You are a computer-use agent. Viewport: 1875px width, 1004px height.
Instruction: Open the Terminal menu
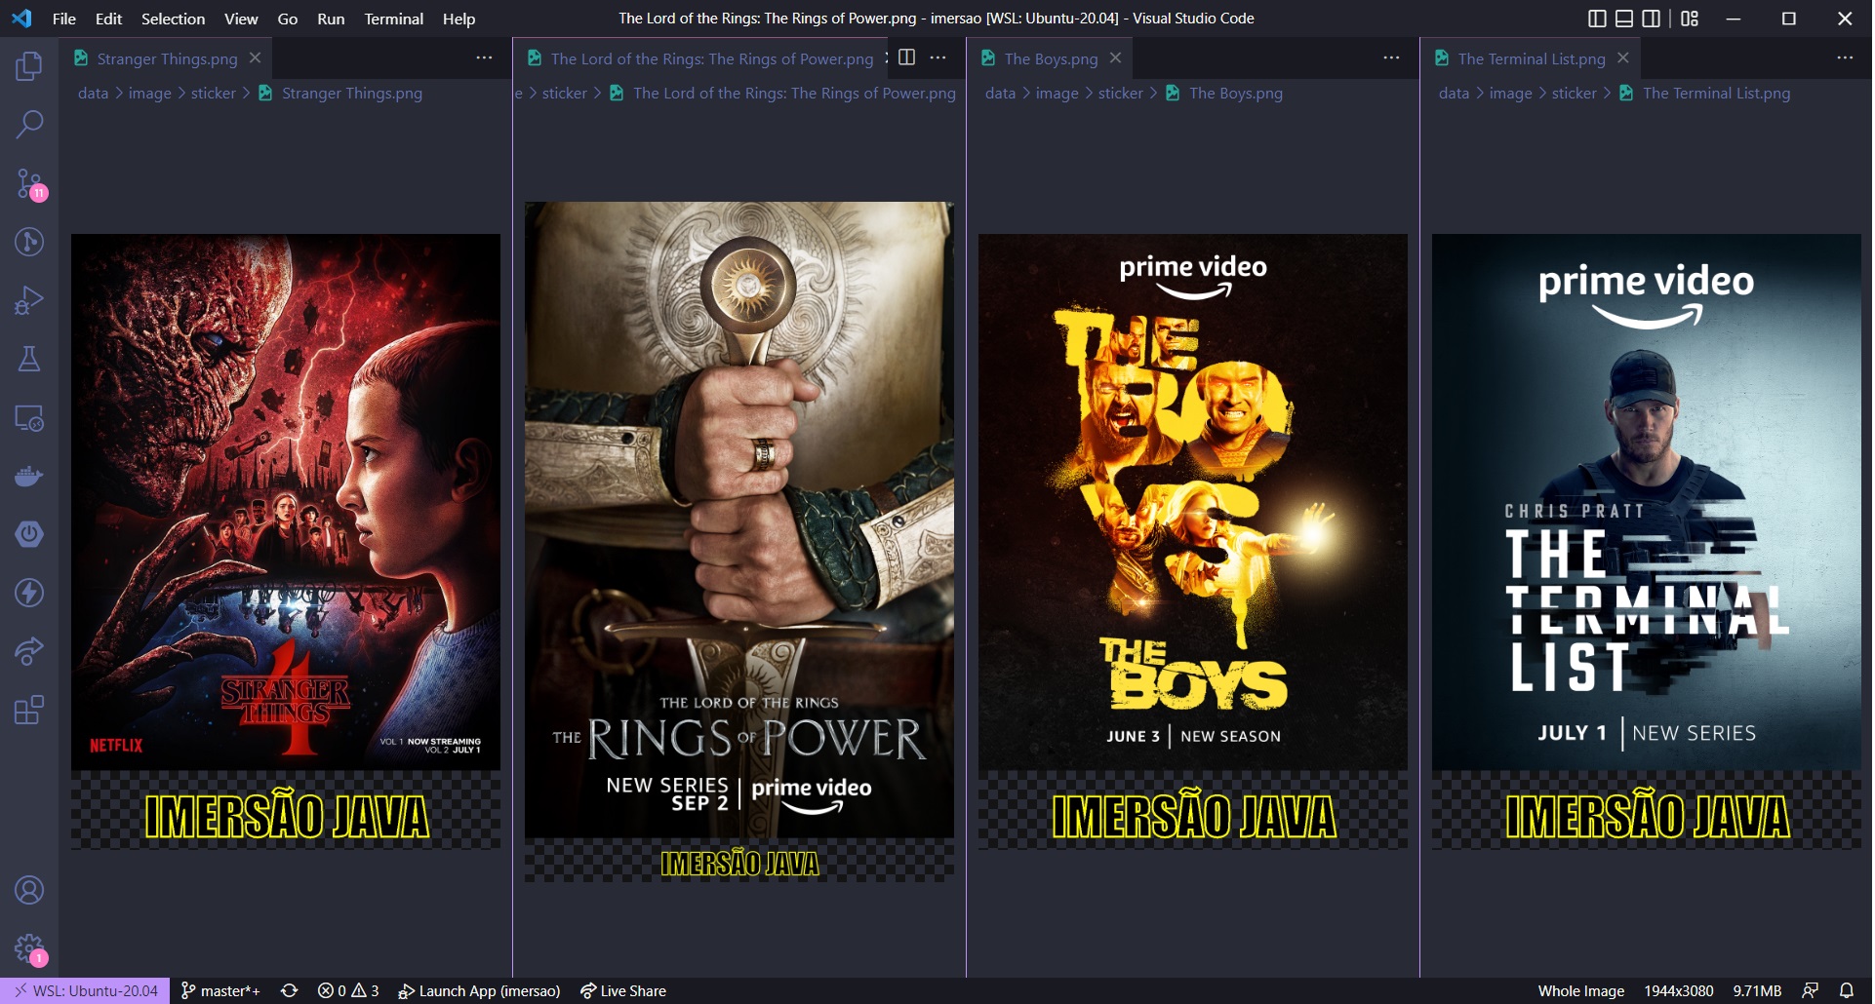click(x=394, y=19)
